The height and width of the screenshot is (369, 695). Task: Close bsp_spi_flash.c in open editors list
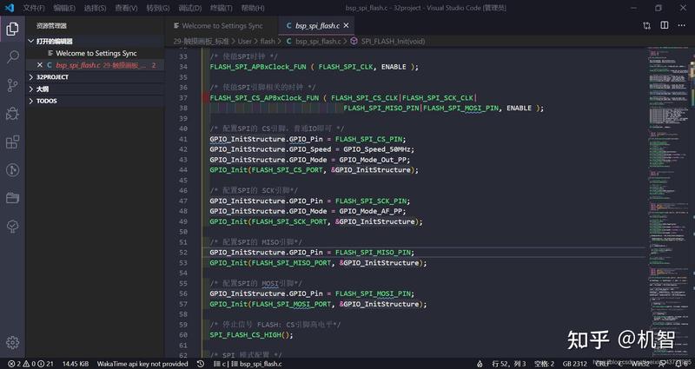pyautogui.click(x=40, y=65)
